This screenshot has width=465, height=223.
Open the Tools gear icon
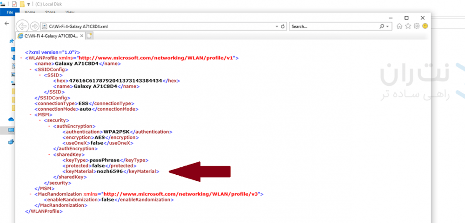pyautogui.click(x=417, y=26)
